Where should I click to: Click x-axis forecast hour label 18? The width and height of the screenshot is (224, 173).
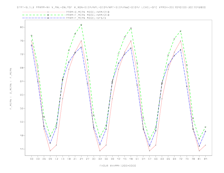pyautogui.click(x=69, y=159)
